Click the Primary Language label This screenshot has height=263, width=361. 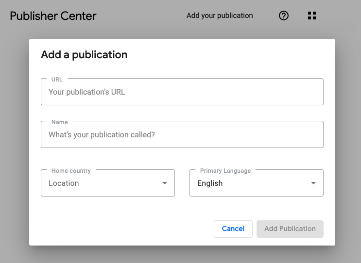click(225, 171)
